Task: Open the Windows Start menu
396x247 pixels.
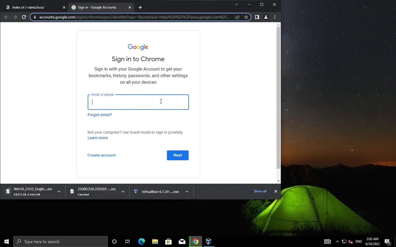Action: [7, 242]
